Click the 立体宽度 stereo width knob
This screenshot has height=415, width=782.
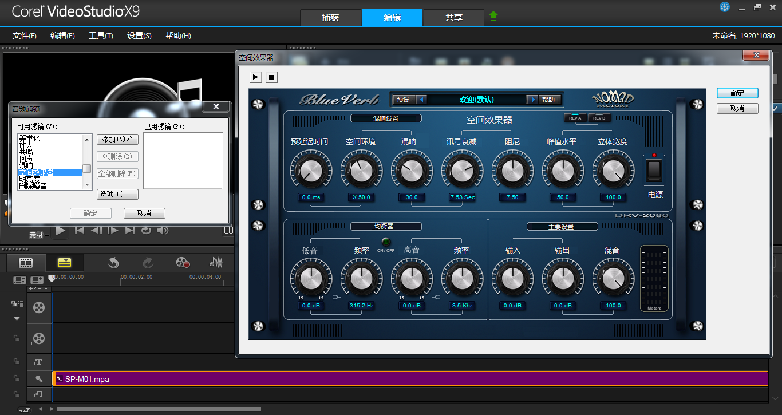613,170
